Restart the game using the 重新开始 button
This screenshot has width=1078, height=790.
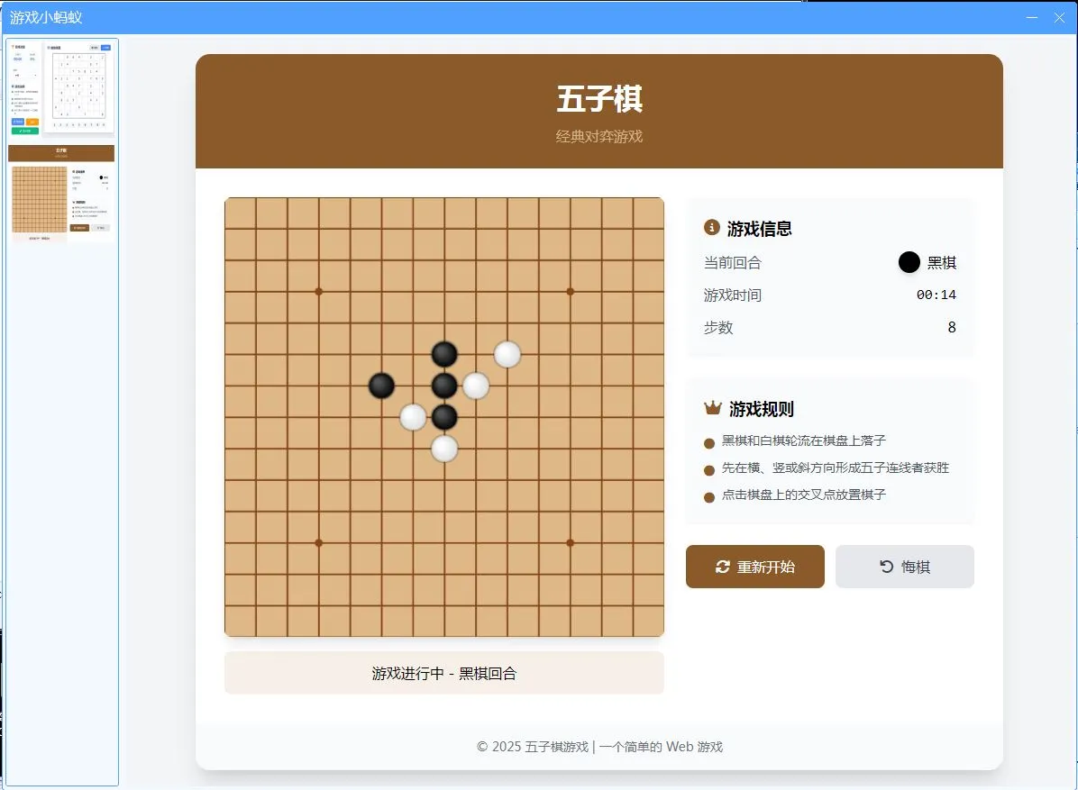point(754,567)
